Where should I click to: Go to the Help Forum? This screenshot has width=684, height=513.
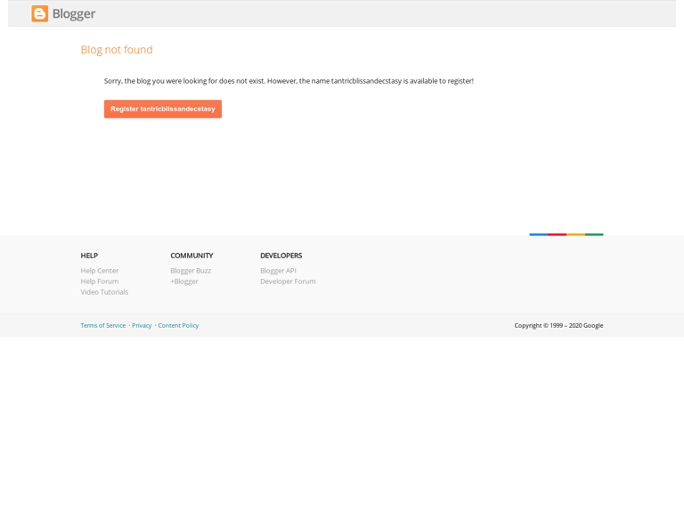coord(100,281)
